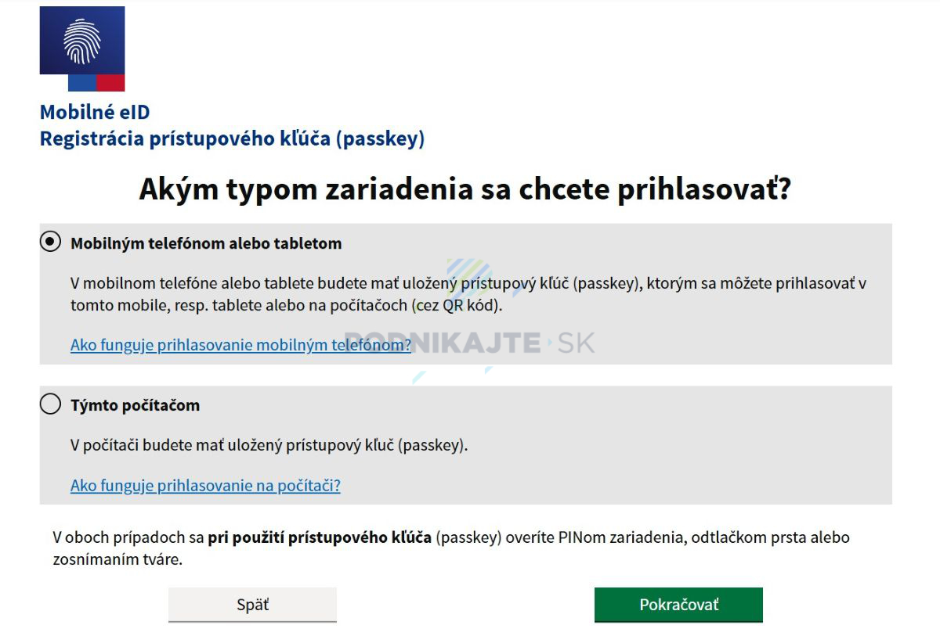Click "Registrácia prístupového kľúča (passkey)" subtitle
The width and height of the screenshot is (940, 643).
click(233, 138)
